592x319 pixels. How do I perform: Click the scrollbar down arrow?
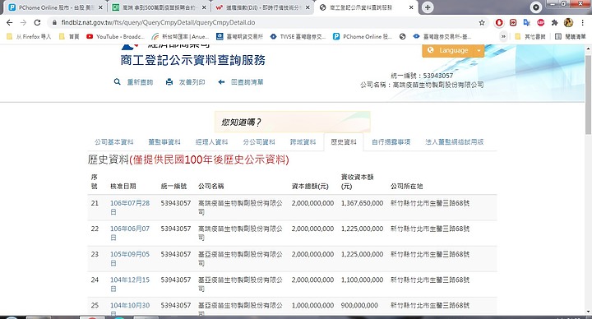(588, 312)
